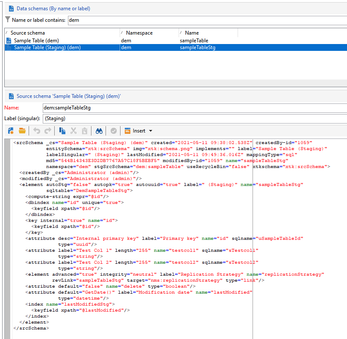Cut selection using the scissors icon
The height and width of the screenshot is (339, 347).
tap(74, 131)
